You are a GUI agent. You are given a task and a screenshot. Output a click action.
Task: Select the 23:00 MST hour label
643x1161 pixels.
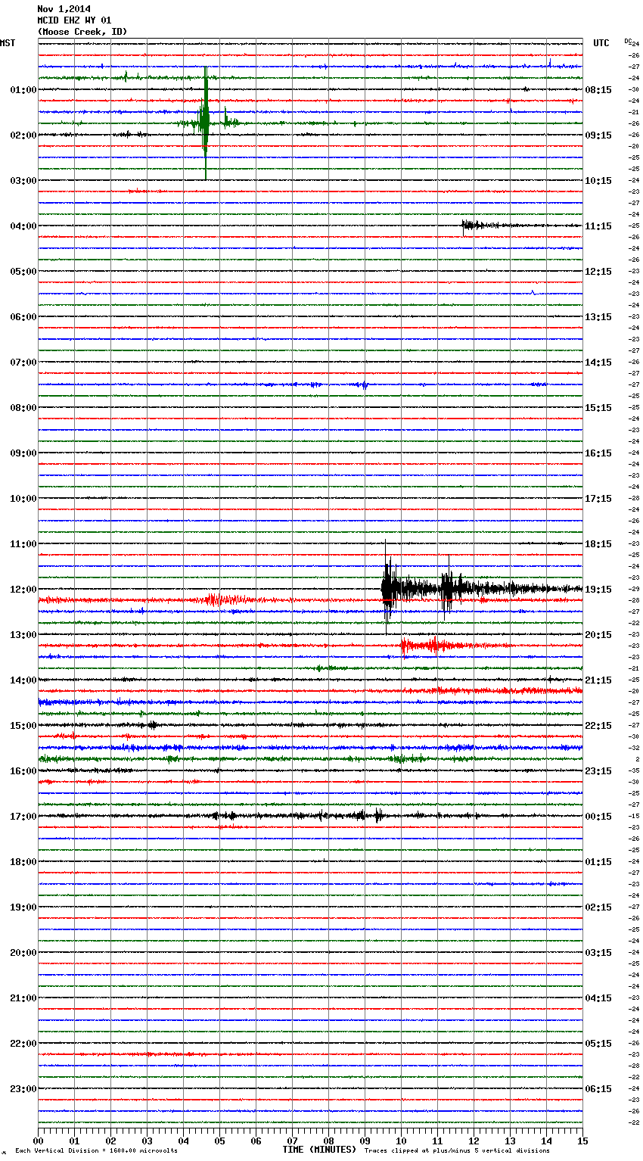click(x=23, y=1088)
